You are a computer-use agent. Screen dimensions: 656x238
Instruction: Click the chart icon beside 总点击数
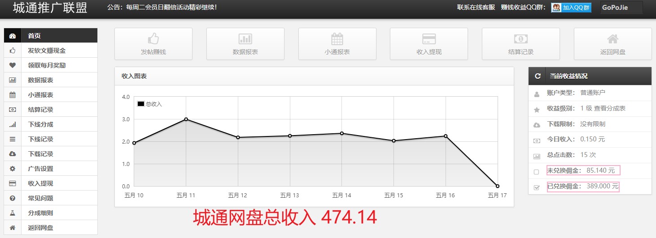(x=537, y=157)
